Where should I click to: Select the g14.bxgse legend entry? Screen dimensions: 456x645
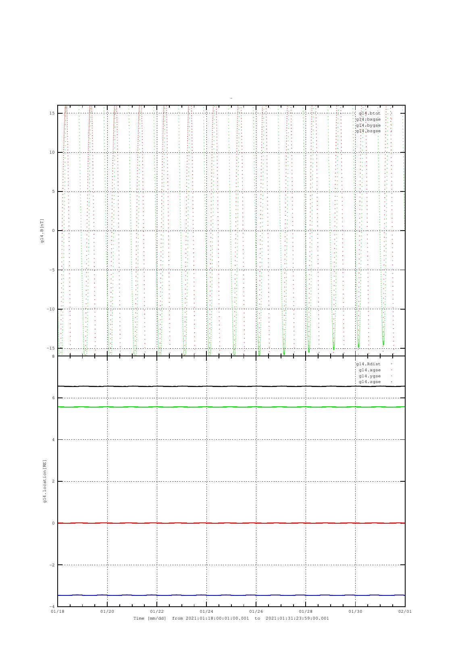[368, 119]
